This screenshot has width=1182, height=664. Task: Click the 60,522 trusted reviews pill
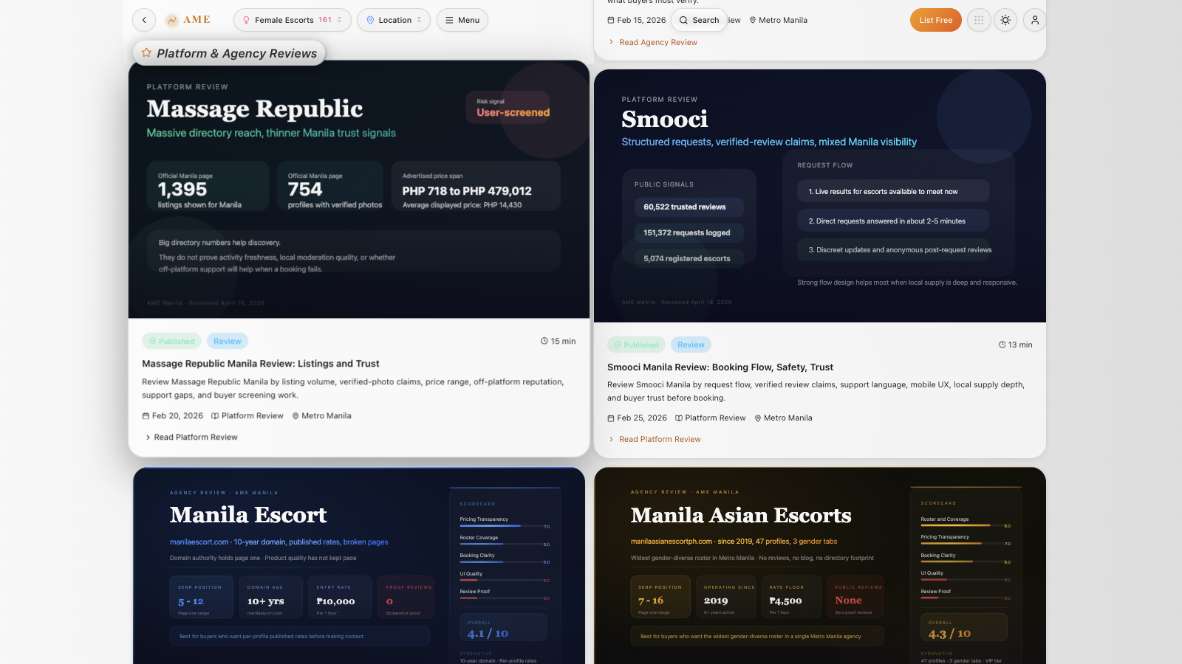[x=689, y=207]
